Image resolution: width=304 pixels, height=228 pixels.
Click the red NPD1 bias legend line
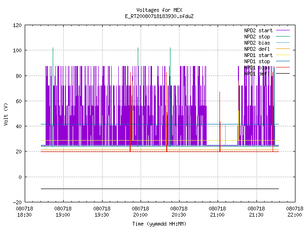tap(283, 67)
